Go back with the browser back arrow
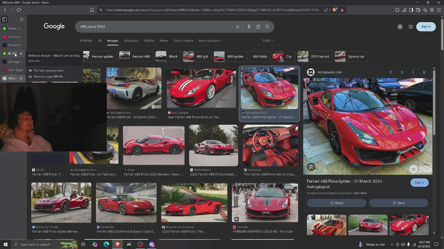The width and height of the screenshot is (444, 249). [5, 10]
